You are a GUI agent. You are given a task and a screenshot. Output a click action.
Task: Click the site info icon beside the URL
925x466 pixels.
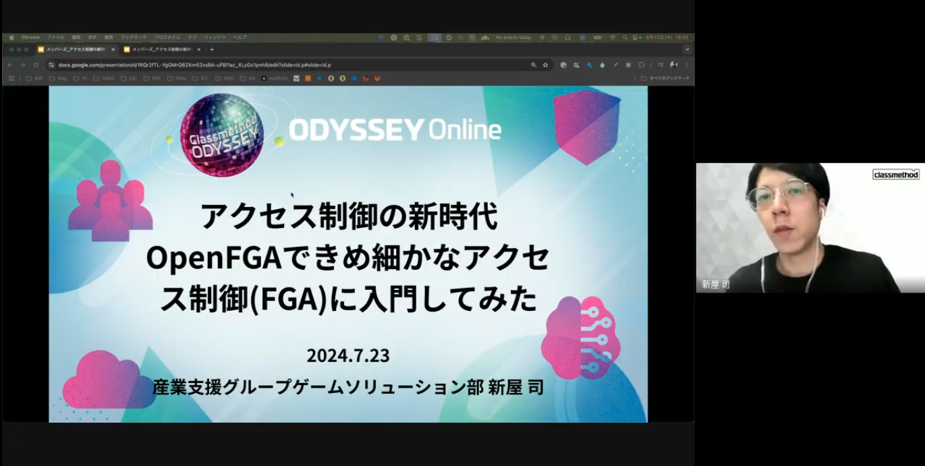(51, 65)
